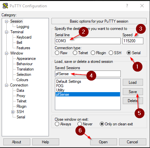Select FOG in saved sessions list
Image resolution: width=150 pixels, height=148 pixels.
88,86
